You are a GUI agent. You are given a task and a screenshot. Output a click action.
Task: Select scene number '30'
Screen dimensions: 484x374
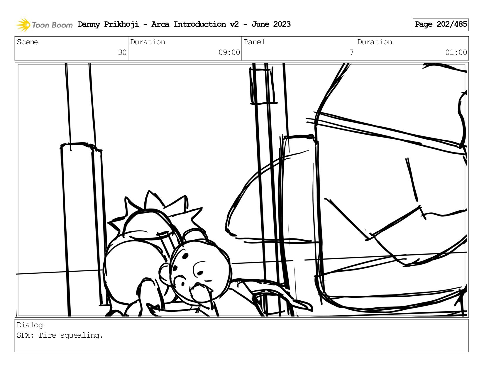122,53
